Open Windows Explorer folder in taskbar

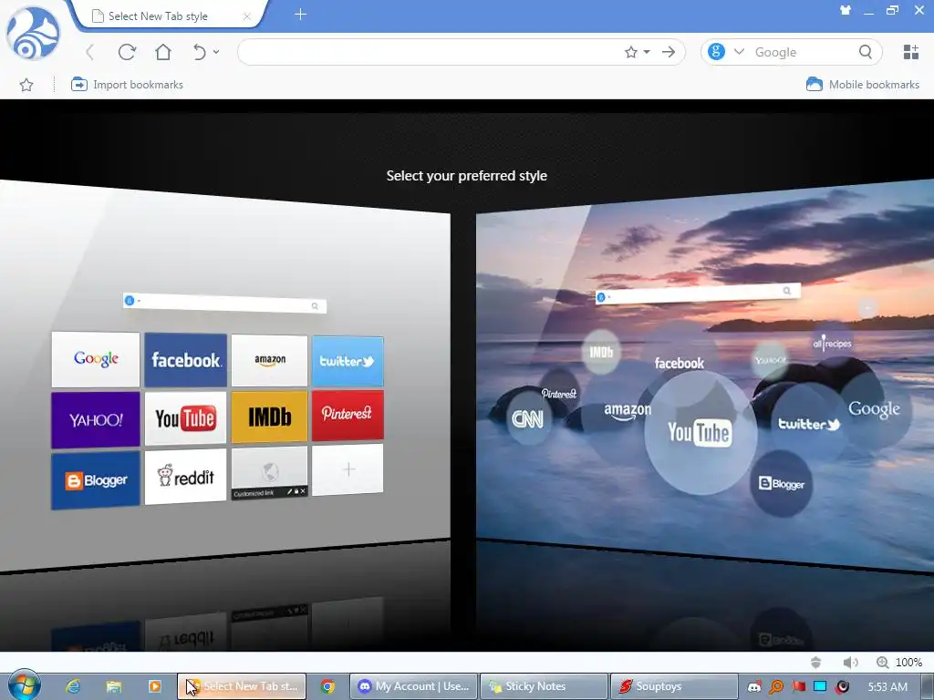[114, 686]
